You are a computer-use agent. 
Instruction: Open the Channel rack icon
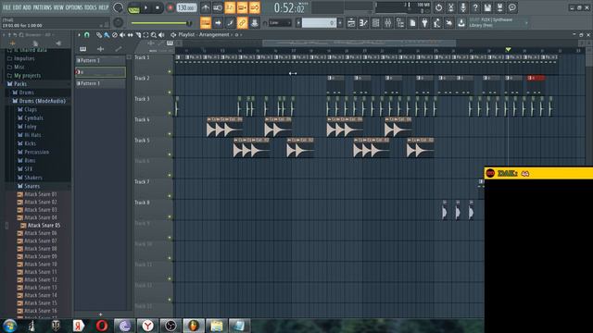tap(375, 23)
